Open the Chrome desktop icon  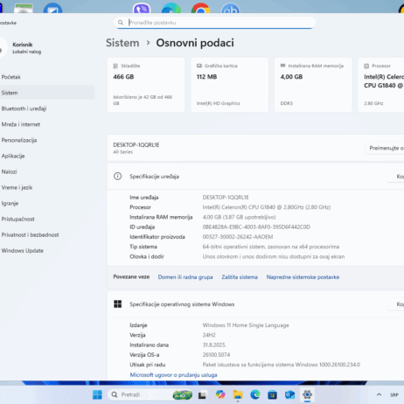pos(201,8)
